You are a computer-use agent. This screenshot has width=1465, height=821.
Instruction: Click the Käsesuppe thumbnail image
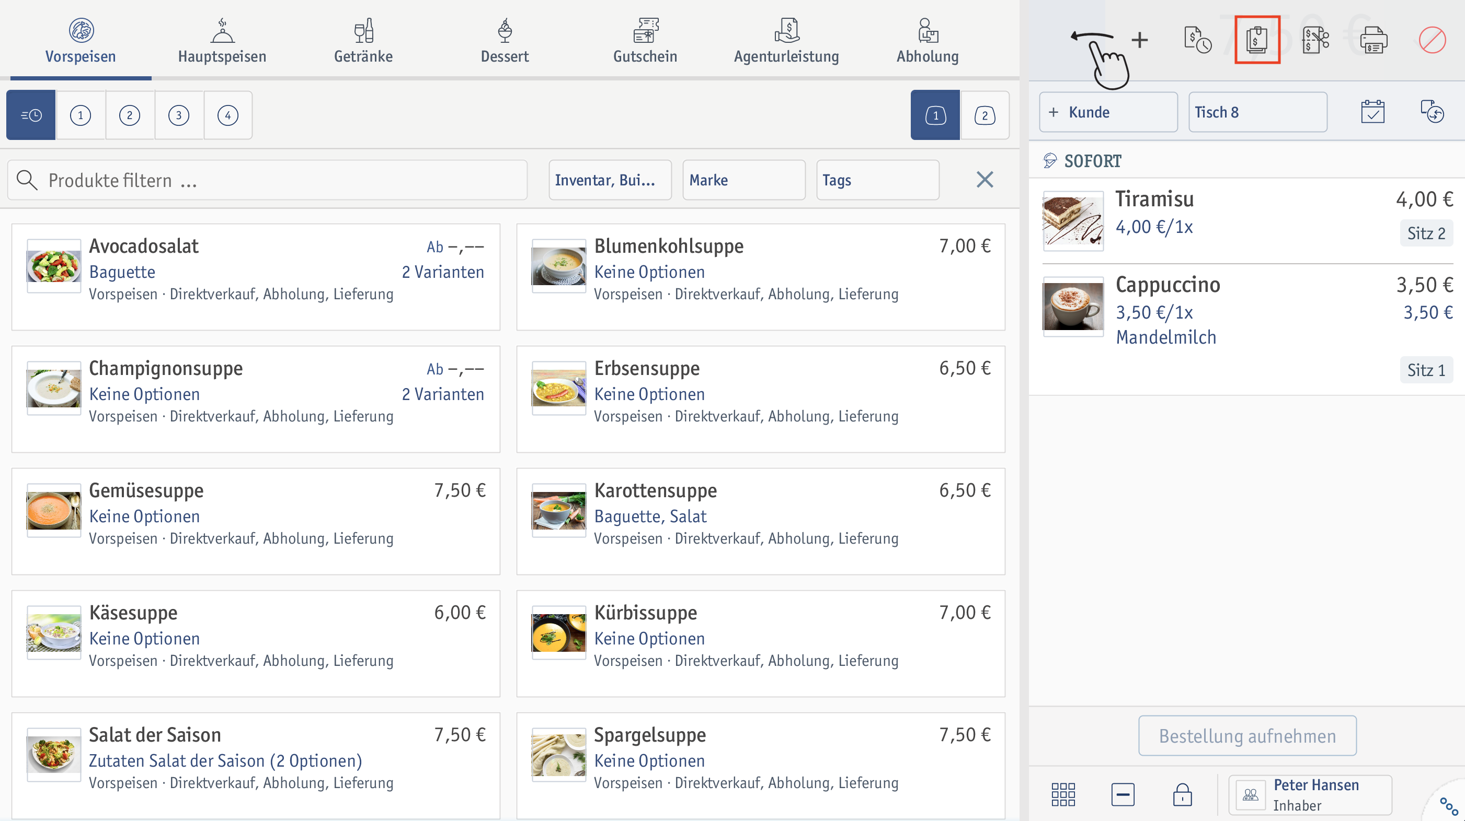tap(53, 632)
